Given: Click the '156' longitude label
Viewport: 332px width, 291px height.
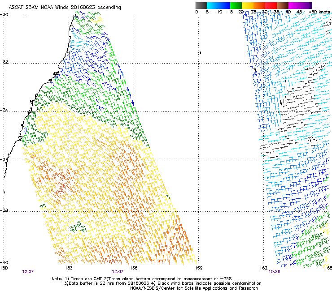Looking at the screenshot, I should coord(134,268).
